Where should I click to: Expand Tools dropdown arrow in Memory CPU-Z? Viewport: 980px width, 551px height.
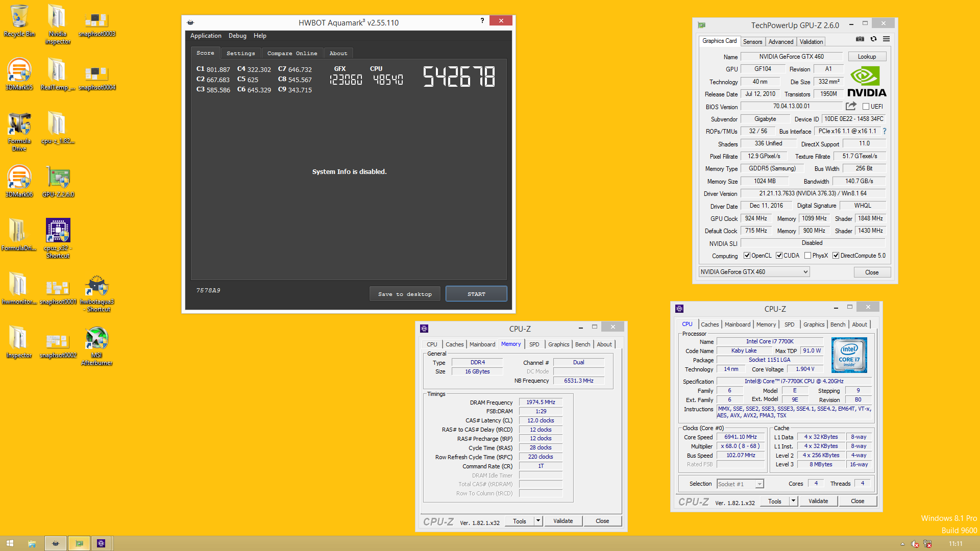[538, 521]
